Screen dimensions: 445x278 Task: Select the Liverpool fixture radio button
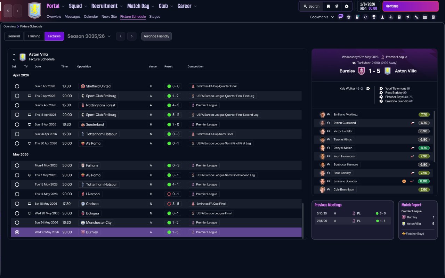pos(17,194)
